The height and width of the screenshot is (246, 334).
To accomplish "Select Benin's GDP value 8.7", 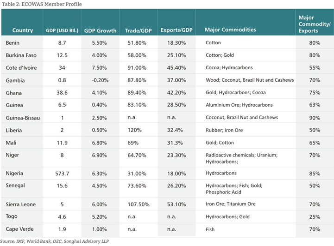I will (x=62, y=43).
